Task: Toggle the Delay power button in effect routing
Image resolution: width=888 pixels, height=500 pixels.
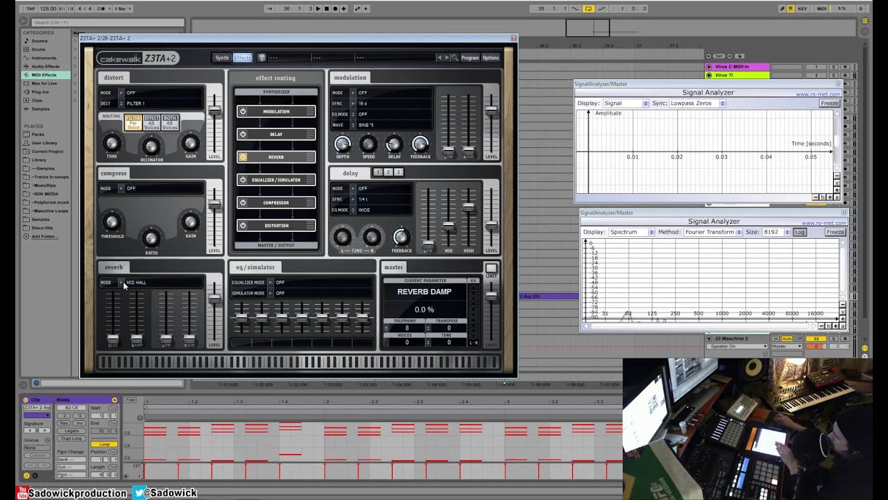Action: click(243, 134)
